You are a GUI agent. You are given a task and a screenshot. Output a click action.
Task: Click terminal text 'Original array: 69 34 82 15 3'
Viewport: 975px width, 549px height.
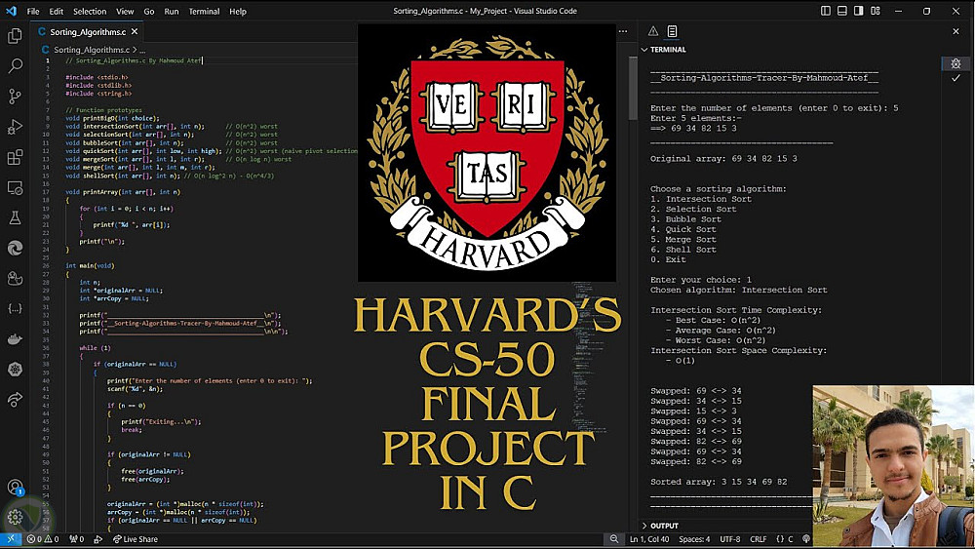(x=723, y=159)
